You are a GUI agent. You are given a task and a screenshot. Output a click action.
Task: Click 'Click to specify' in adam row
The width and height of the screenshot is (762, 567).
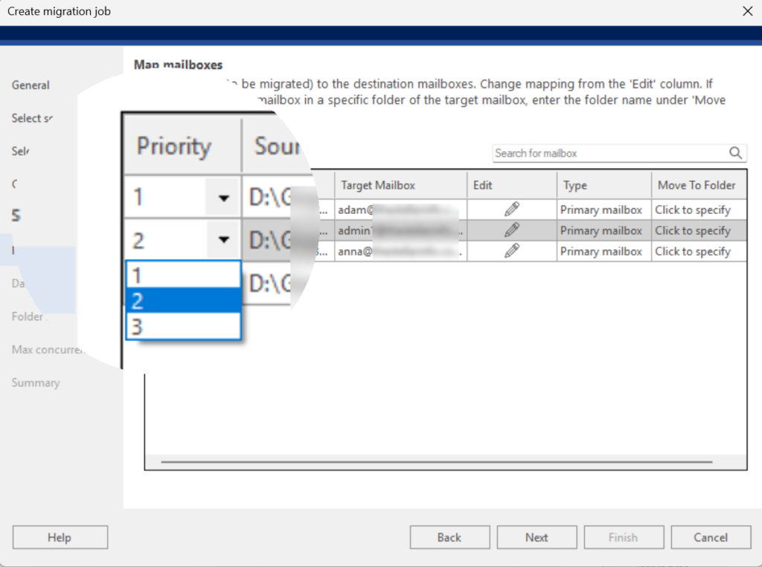click(x=699, y=210)
